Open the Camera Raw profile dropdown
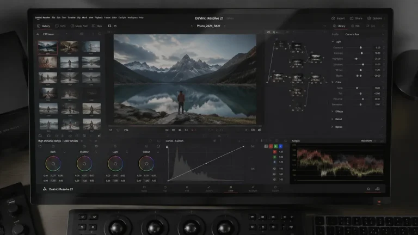 tap(365, 34)
